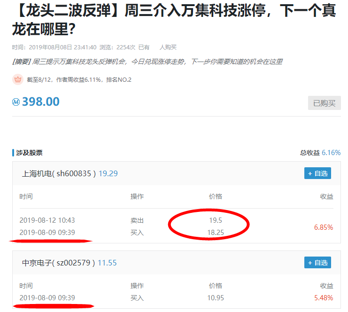Click the 买入 cell in 上海机电 table
Screen dimensions: 348x312
coord(137,233)
